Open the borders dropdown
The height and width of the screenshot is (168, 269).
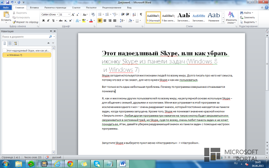click(138, 21)
